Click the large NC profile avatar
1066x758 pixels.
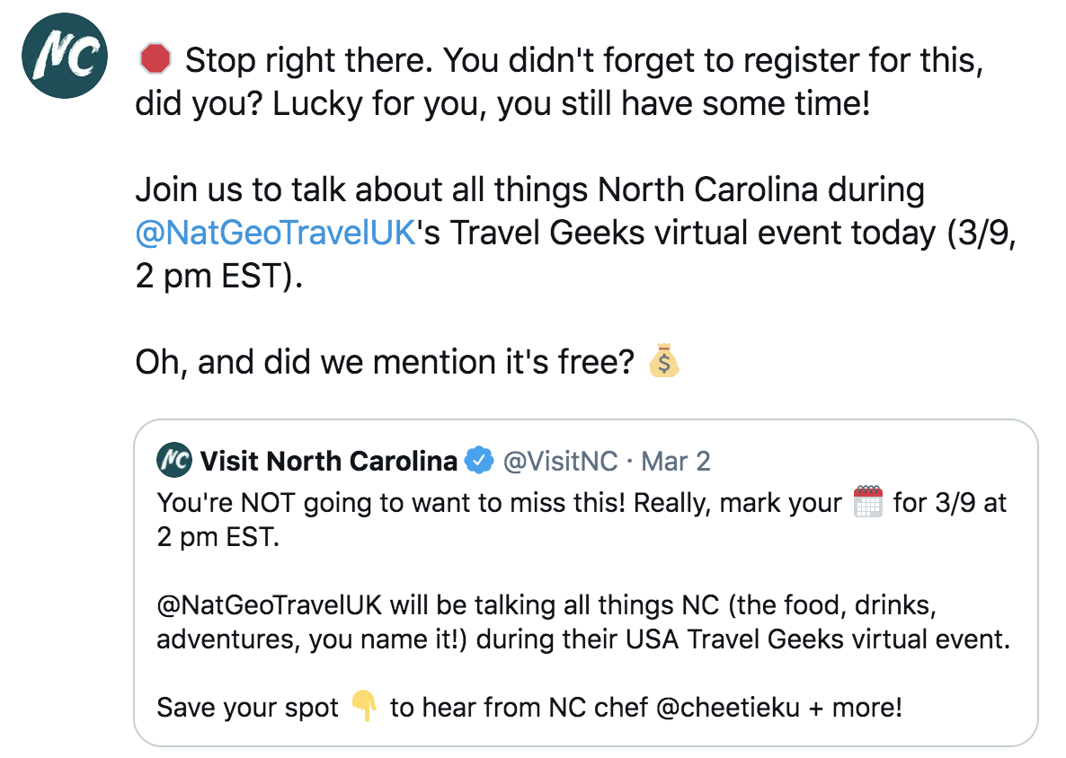(64, 59)
